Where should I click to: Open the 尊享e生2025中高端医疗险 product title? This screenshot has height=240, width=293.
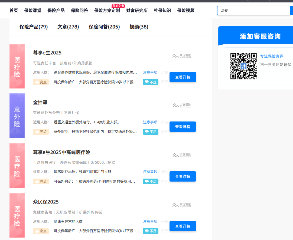[x=61, y=152]
